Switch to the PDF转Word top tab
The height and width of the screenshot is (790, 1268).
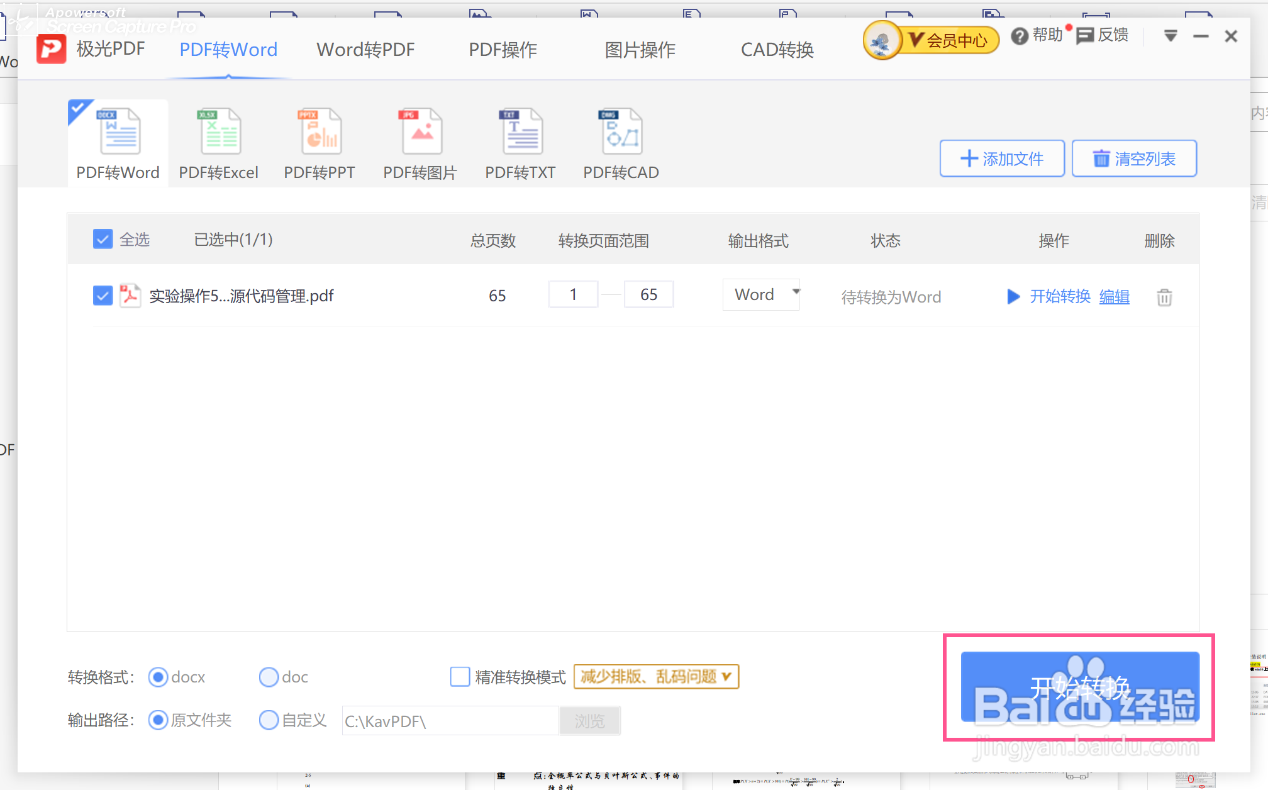point(228,50)
